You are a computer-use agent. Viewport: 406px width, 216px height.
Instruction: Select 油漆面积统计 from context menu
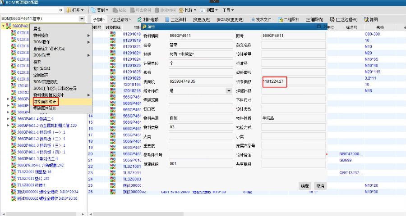[45, 102]
